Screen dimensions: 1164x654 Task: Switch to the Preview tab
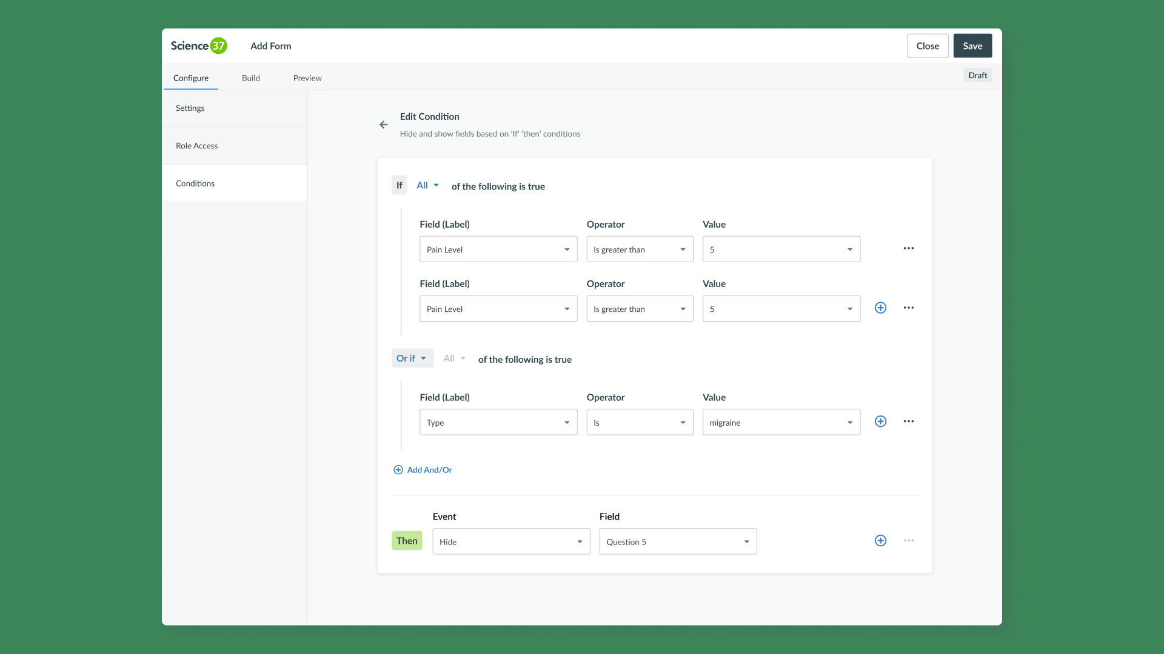(x=307, y=78)
